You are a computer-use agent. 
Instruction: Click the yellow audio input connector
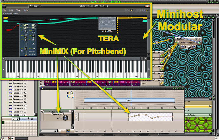click(x=6, y=18)
